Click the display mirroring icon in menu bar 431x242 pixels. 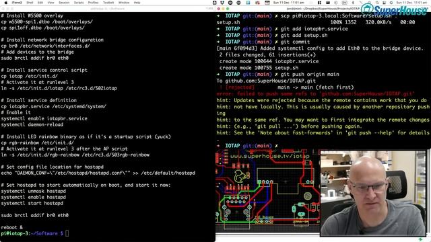tap(328, 3)
